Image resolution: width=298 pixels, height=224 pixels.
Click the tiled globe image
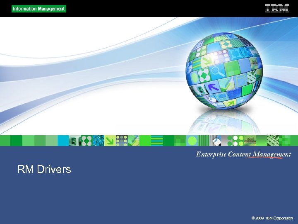click(224, 71)
